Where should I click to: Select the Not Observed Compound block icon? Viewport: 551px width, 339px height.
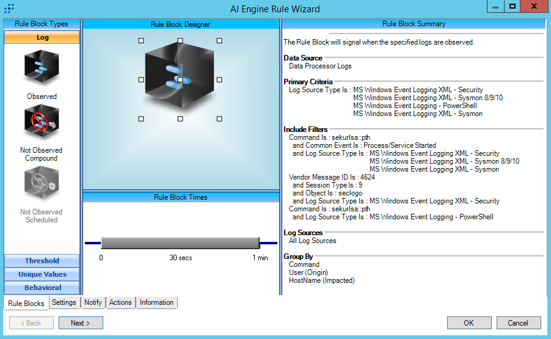coord(42,122)
